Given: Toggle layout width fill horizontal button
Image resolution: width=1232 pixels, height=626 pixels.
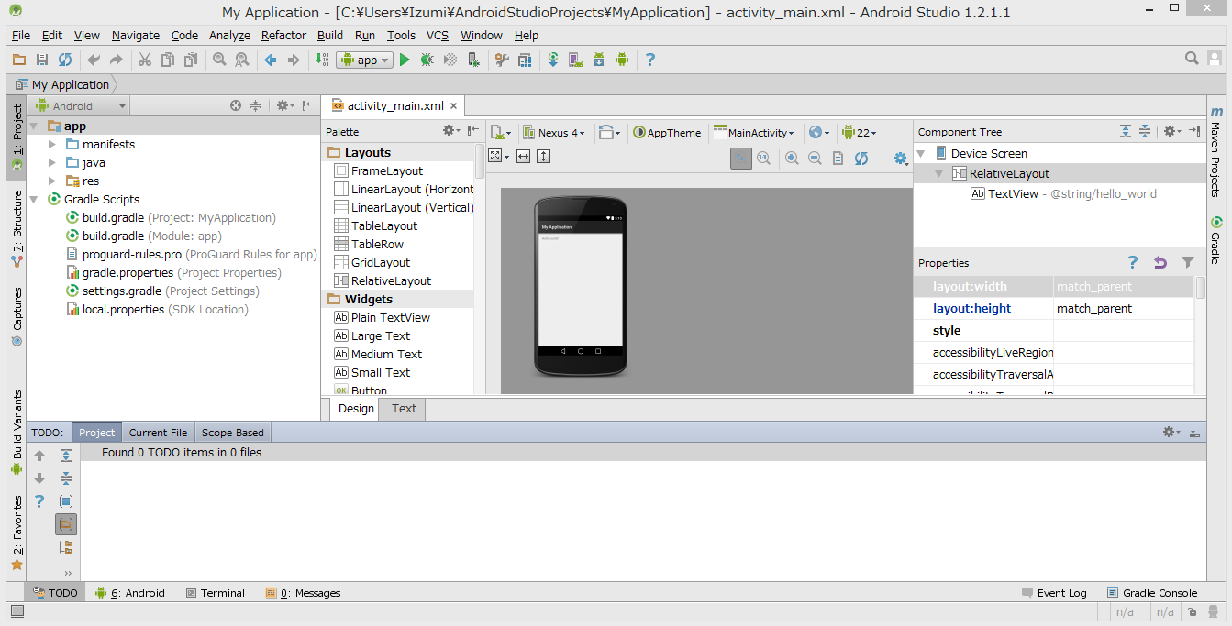Looking at the screenshot, I should (523, 157).
